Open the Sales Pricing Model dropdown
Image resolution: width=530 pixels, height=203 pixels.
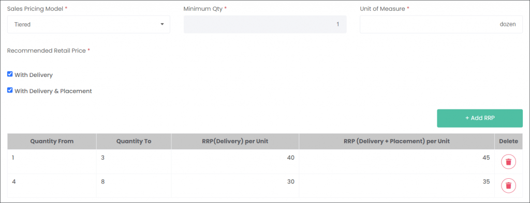tap(89, 24)
